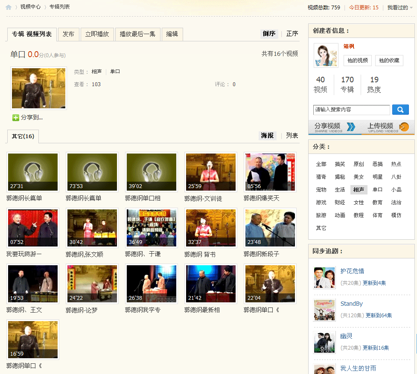
Task: Click the green plus share icon
Action: (16, 117)
